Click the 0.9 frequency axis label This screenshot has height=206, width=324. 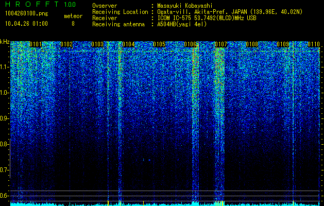pyautogui.click(x=5, y=118)
